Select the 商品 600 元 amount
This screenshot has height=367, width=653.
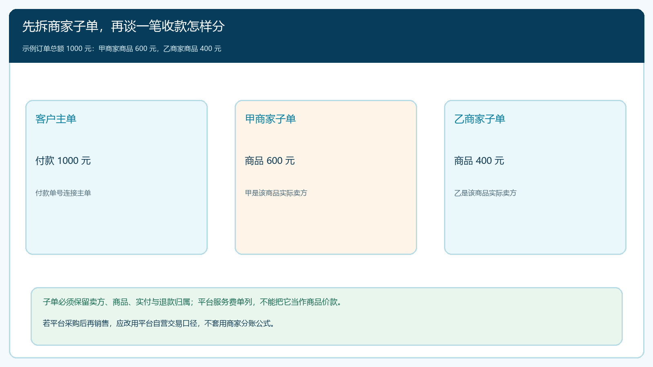tap(270, 161)
